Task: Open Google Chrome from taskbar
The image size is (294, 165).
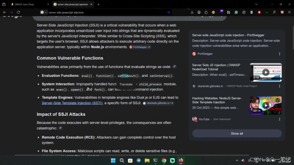Action: pos(164,160)
